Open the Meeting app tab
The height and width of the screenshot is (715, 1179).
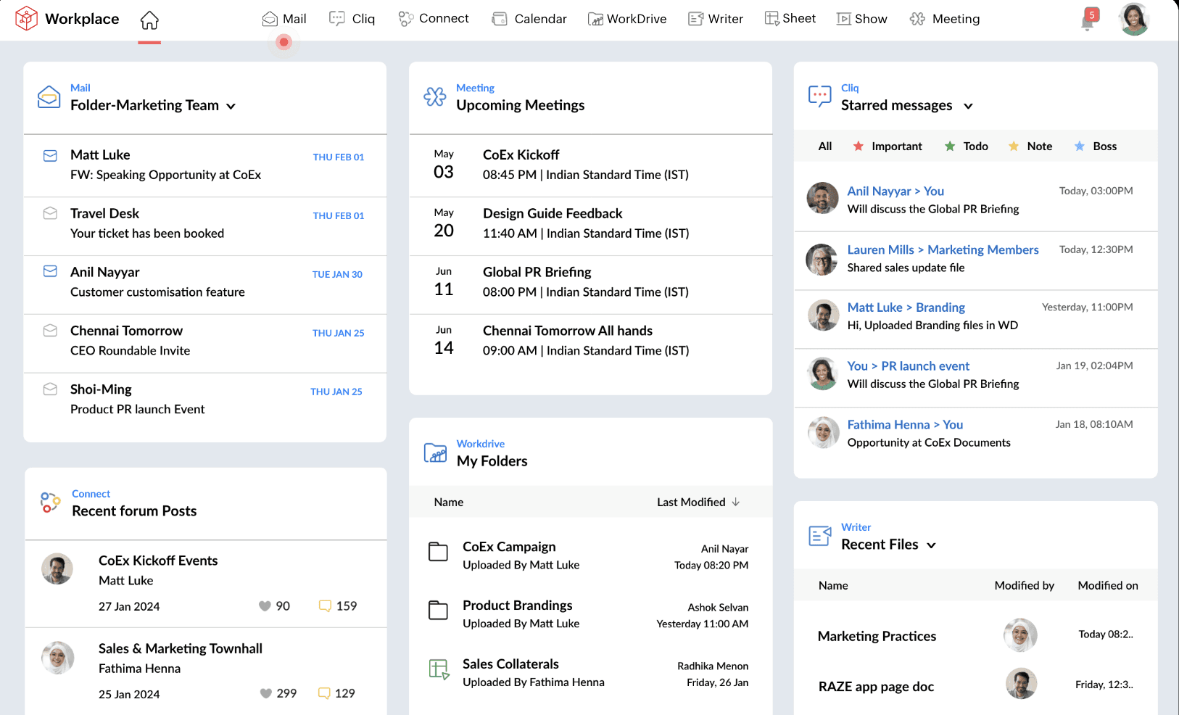tap(945, 19)
